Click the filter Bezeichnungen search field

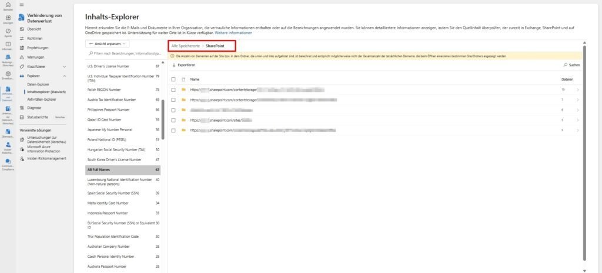point(123,53)
